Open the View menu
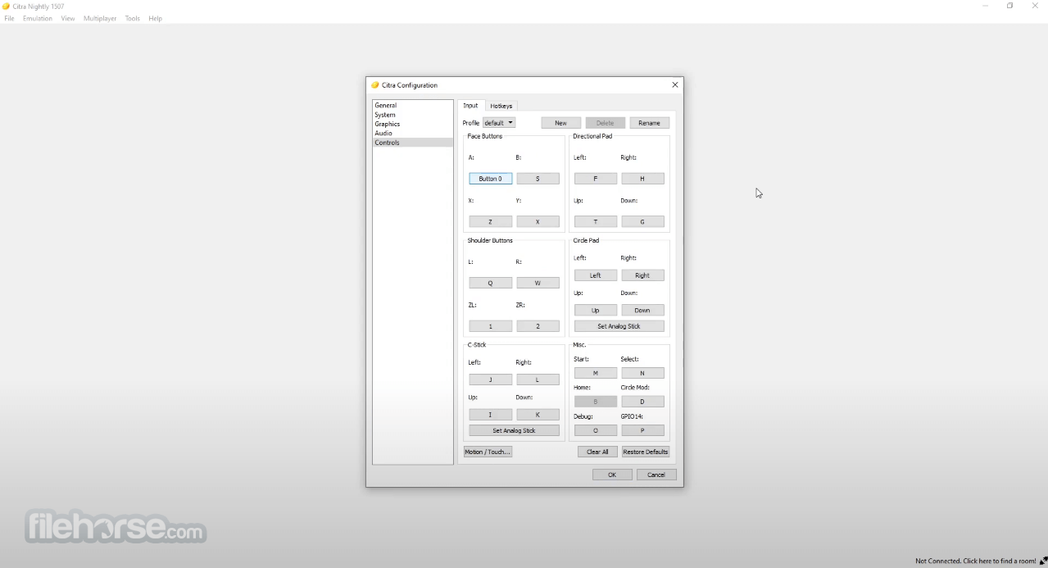This screenshot has height=568, width=1048. (x=67, y=18)
